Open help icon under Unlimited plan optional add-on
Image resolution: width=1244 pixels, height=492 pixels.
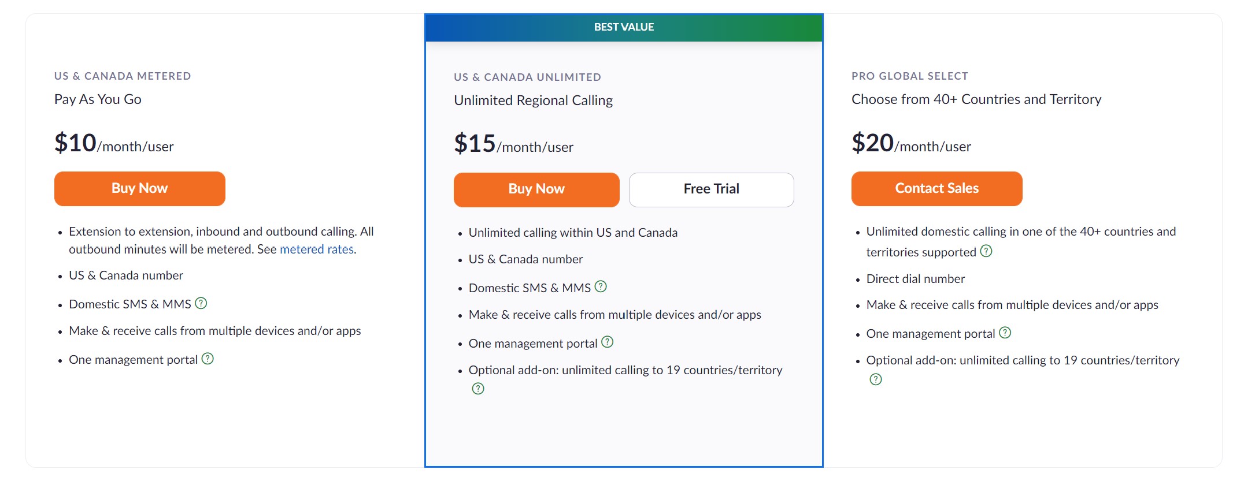point(478,389)
